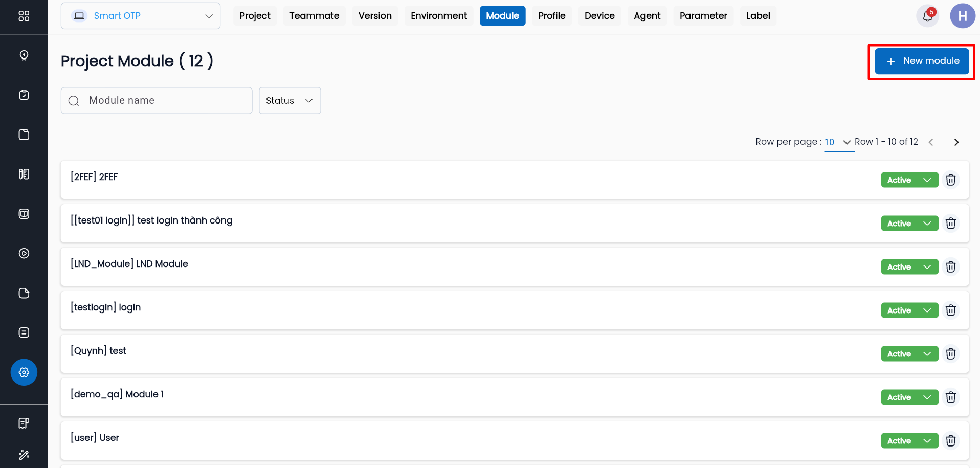
Task: Delete the [Quynh] test module
Action: click(951, 354)
